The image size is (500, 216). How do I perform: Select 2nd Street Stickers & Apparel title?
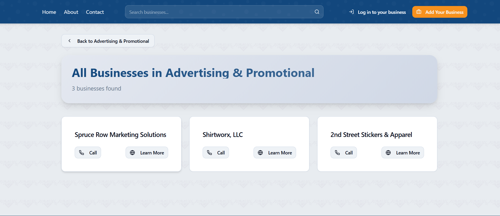point(371,135)
